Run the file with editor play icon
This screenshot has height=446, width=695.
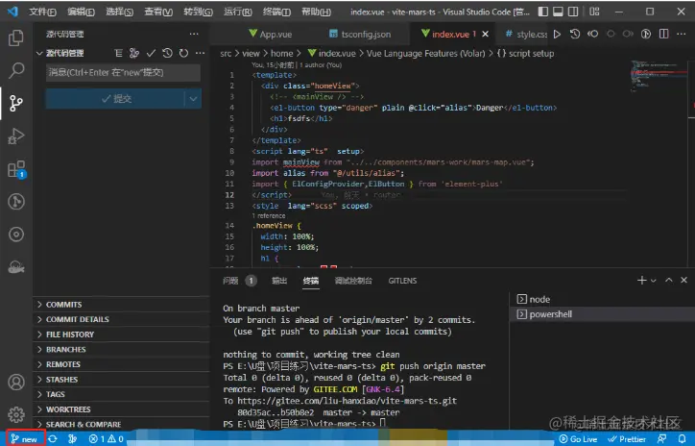(x=557, y=35)
